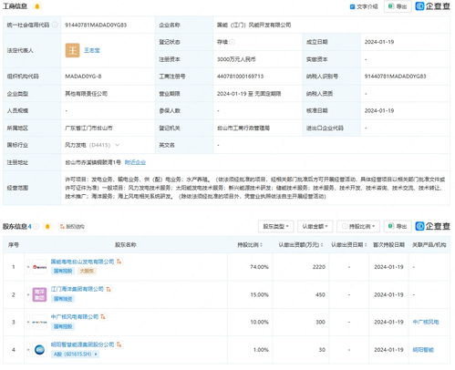
Task: Open the row 2 shareholder name link (15.00%)
Action: coord(78,289)
